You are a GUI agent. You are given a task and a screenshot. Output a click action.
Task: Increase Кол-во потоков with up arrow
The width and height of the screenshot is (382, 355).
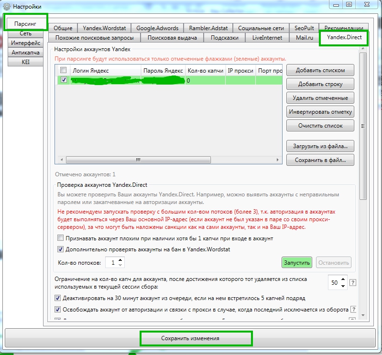click(120, 260)
